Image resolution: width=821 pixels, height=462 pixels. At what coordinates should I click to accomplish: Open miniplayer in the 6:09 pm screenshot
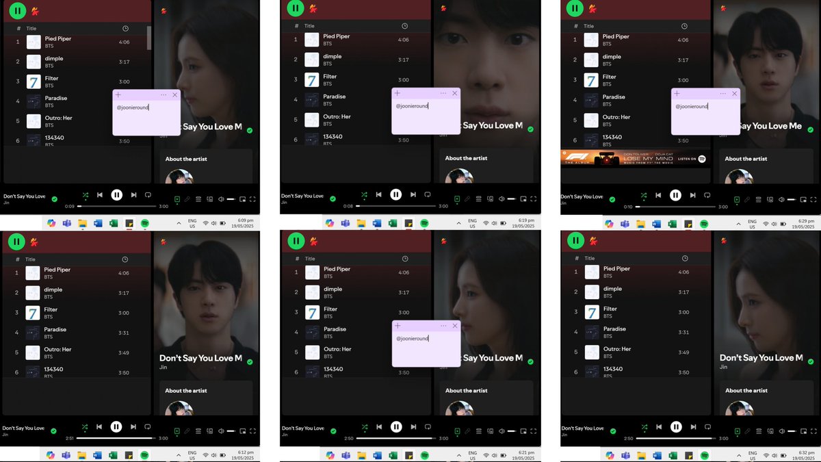[243, 199]
